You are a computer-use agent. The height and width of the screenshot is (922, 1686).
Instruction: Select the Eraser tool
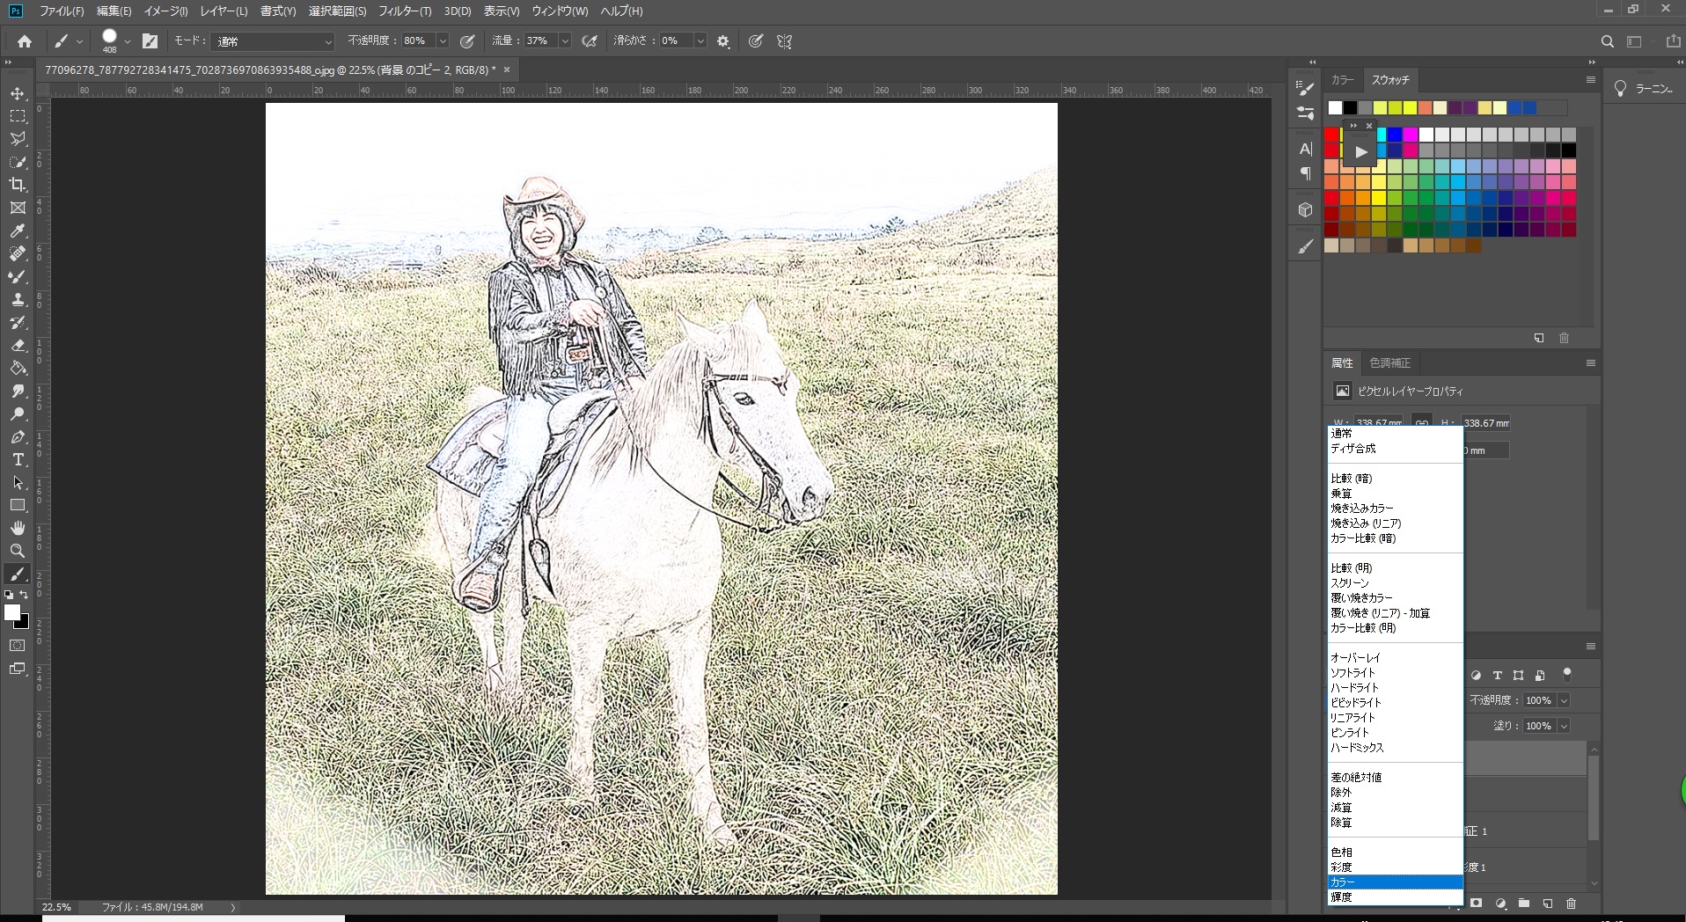pyautogui.click(x=18, y=346)
